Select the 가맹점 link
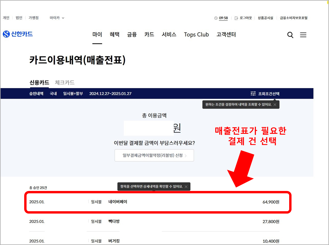Screen dimensions: 329x245 click(x=34, y=18)
